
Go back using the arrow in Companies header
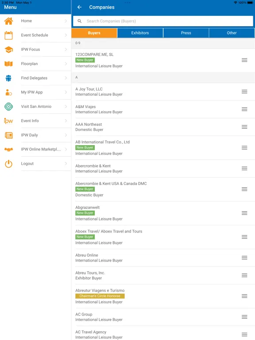(x=80, y=7)
